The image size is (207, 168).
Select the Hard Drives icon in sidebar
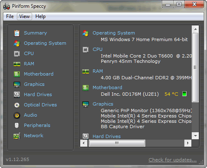coord(17,94)
